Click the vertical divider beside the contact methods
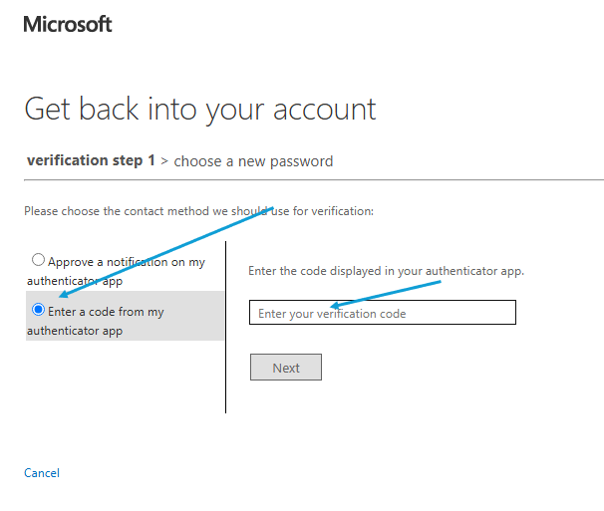The image size is (604, 511). coord(226,327)
